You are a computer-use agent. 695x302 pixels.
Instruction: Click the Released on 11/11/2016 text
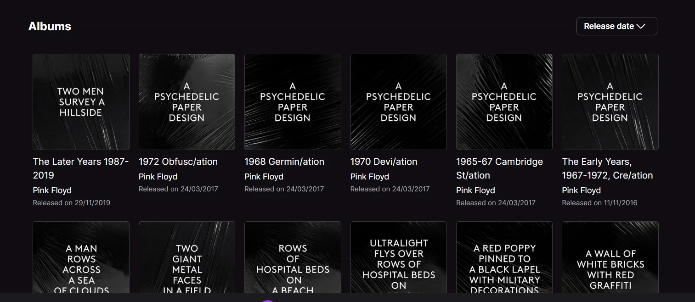(x=599, y=203)
